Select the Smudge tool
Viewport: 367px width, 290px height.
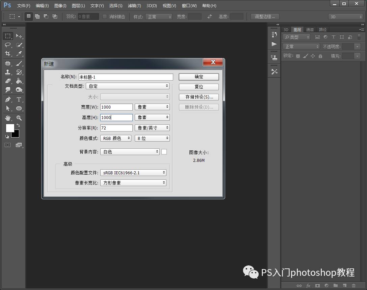pyautogui.click(x=8, y=90)
